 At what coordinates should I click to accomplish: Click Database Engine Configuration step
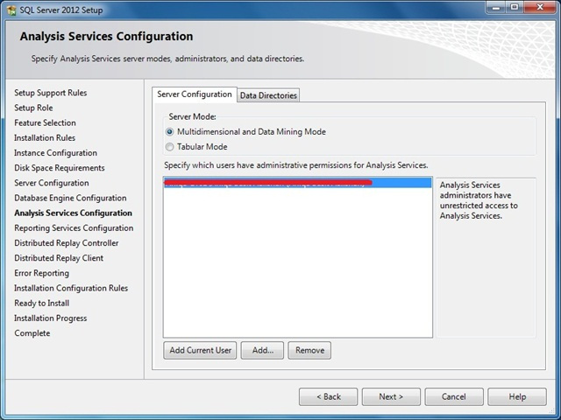pyautogui.click(x=70, y=198)
